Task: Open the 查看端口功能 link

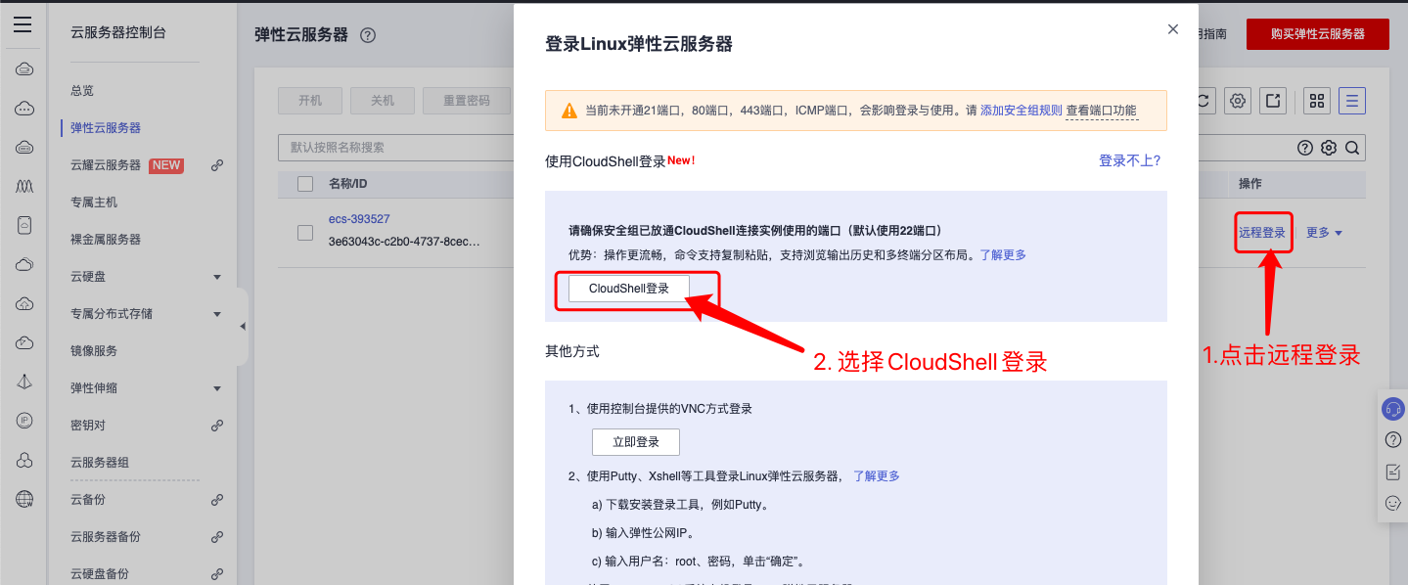Action: [x=1102, y=111]
